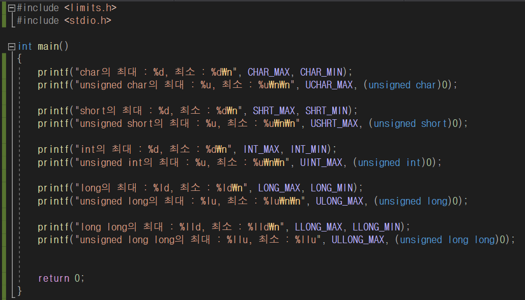
Task: Click the ULONG_MAX macro
Action: pyautogui.click(x=340, y=201)
